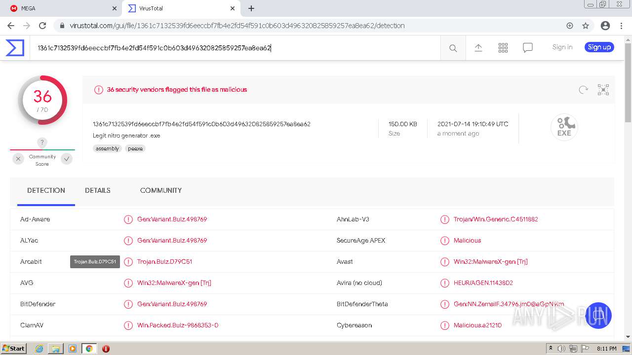The height and width of the screenshot is (355, 632).
Task: Open a new browser tab with plus
Action: coord(251,8)
